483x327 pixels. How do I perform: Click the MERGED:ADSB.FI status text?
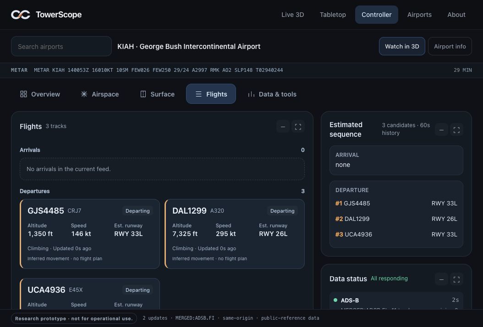pyautogui.click(x=195, y=318)
